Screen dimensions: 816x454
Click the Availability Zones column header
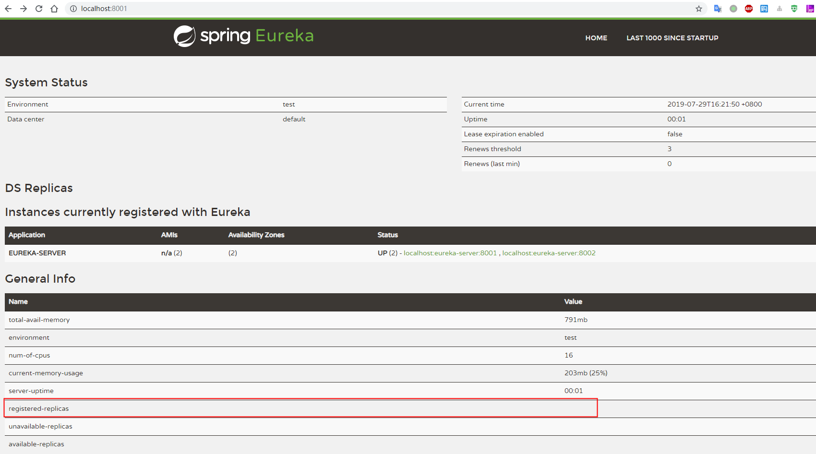tap(256, 235)
